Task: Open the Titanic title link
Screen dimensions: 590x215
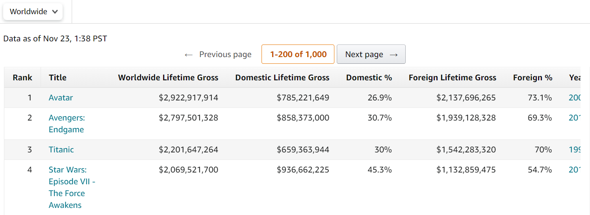Action: [x=61, y=150]
